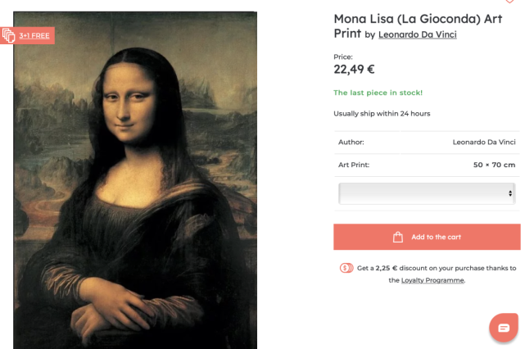This screenshot has width=525, height=349.
Task: Click the arrows on the options select box
Action: coord(511,193)
